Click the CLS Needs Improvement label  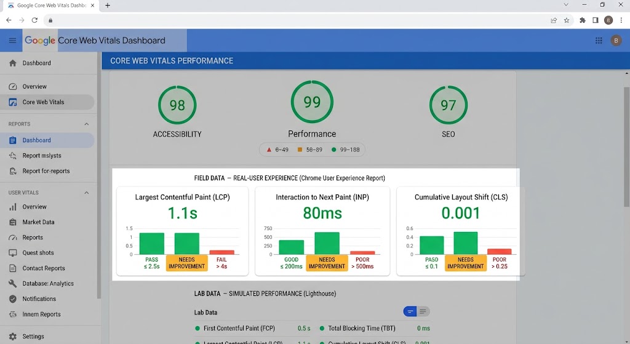[466, 263]
